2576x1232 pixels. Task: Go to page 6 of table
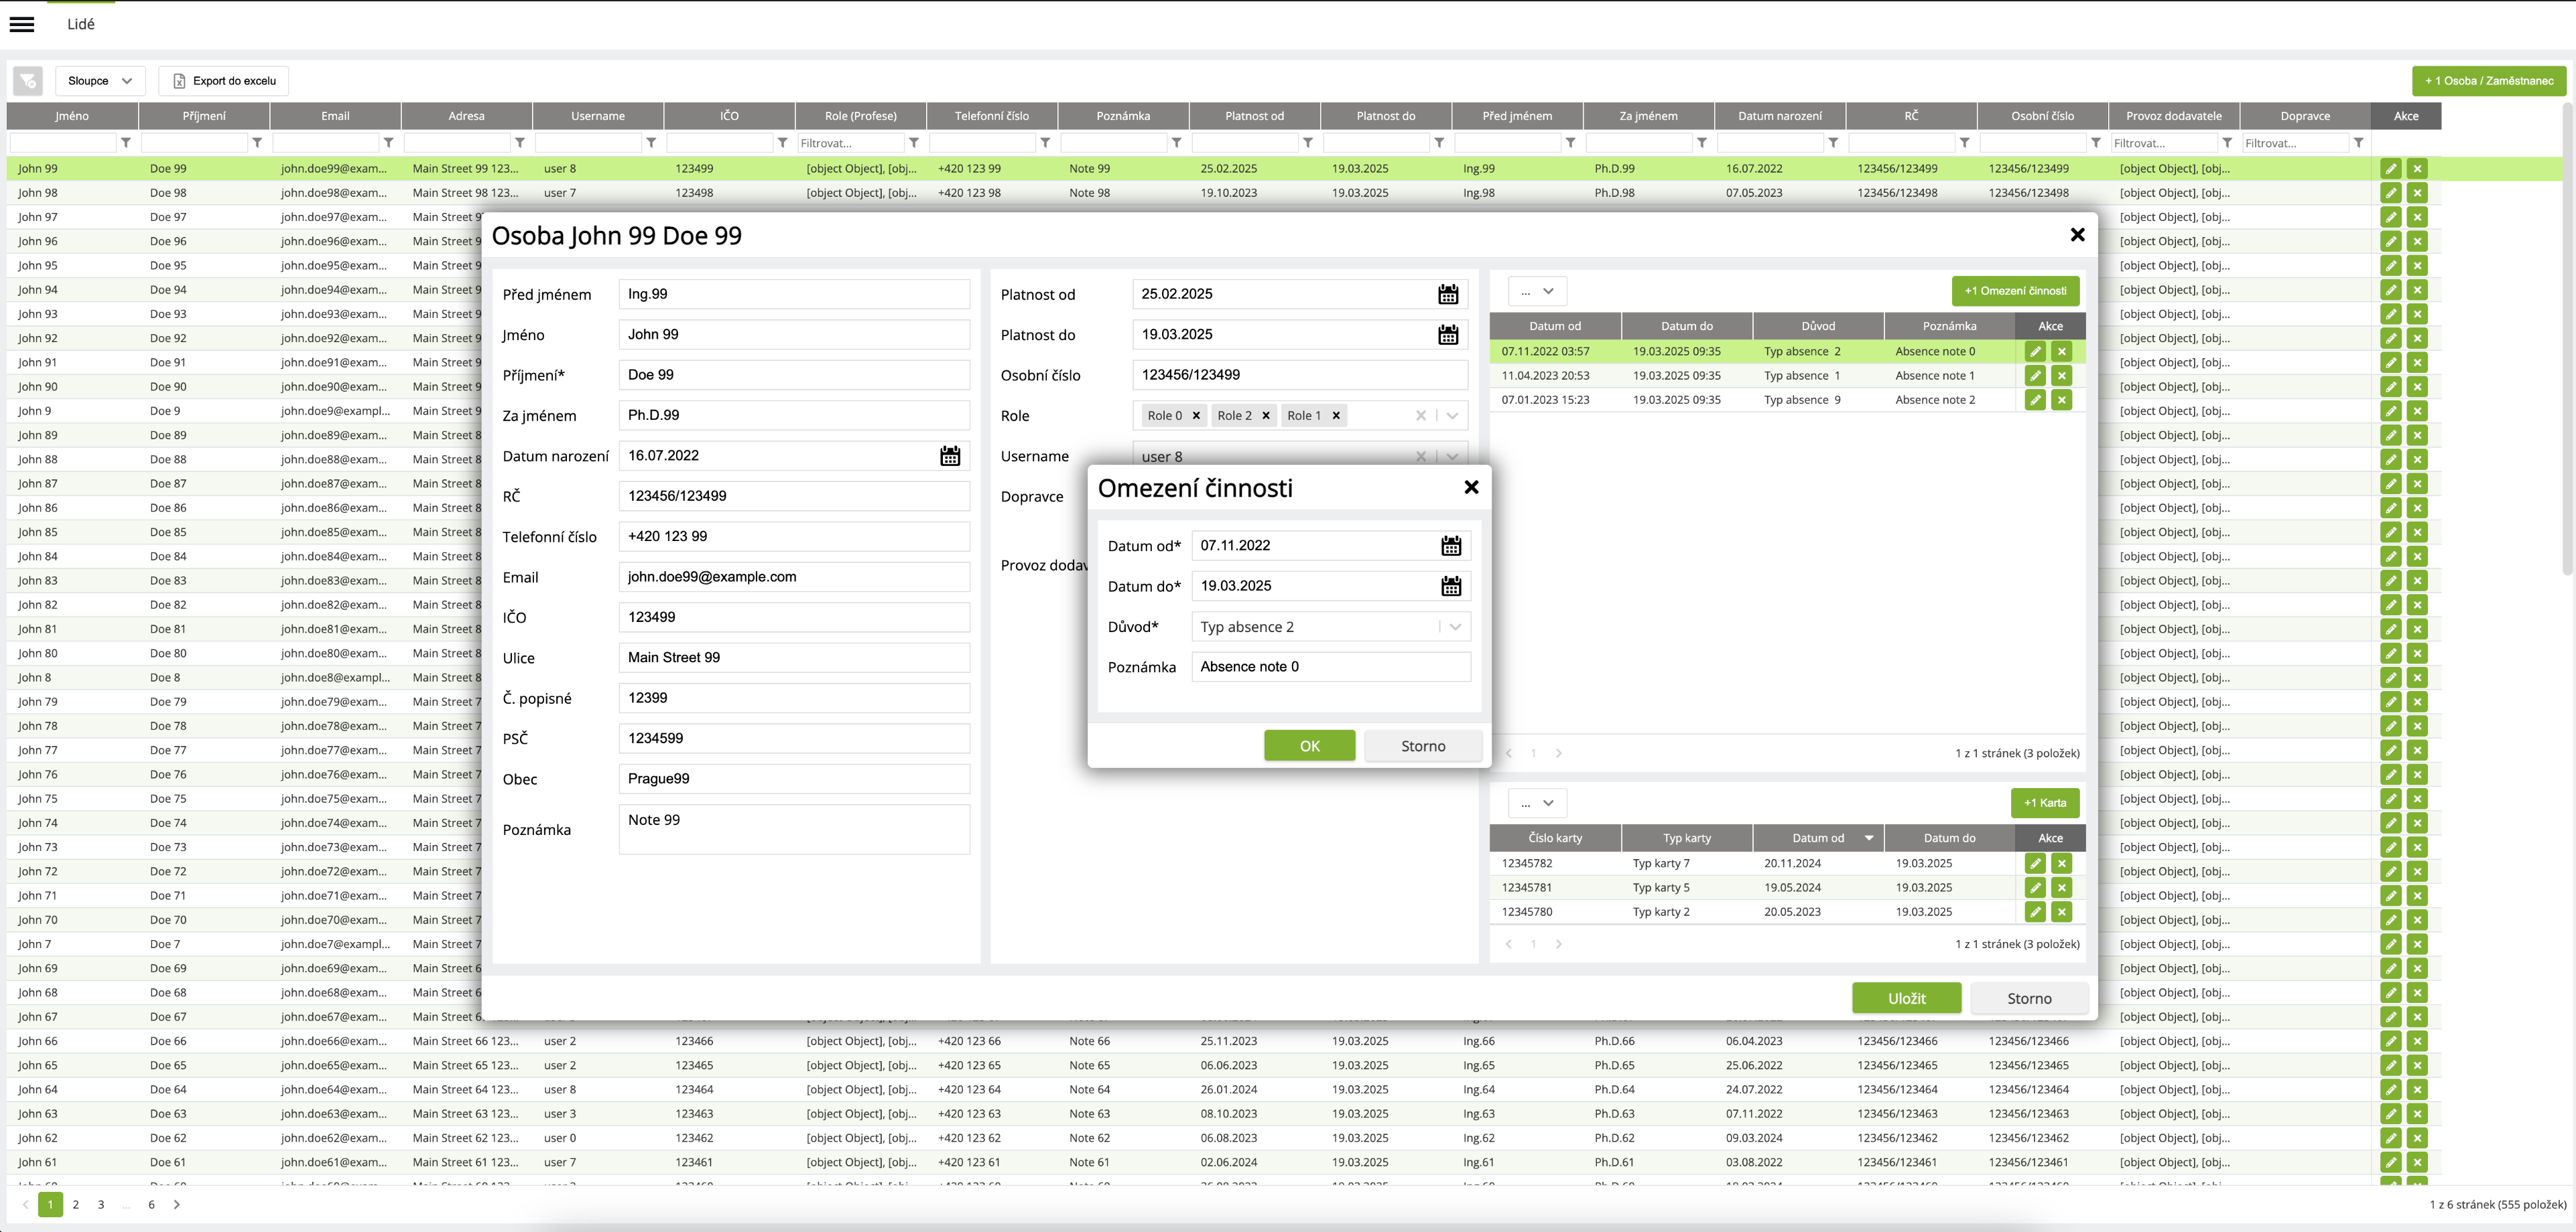[x=151, y=1204]
